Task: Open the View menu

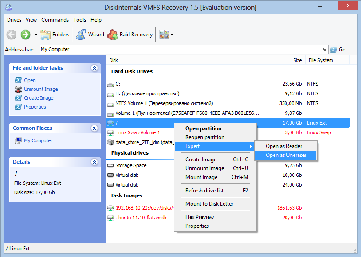Action: (31, 20)
